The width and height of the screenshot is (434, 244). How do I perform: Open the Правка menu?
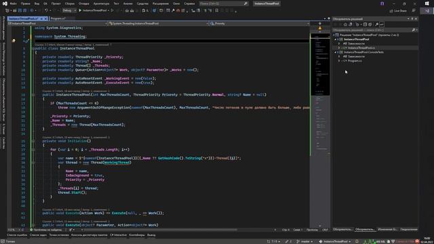coord(26,3)
